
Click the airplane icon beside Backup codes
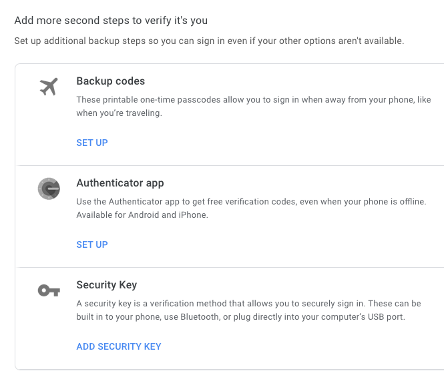(49, 87)
